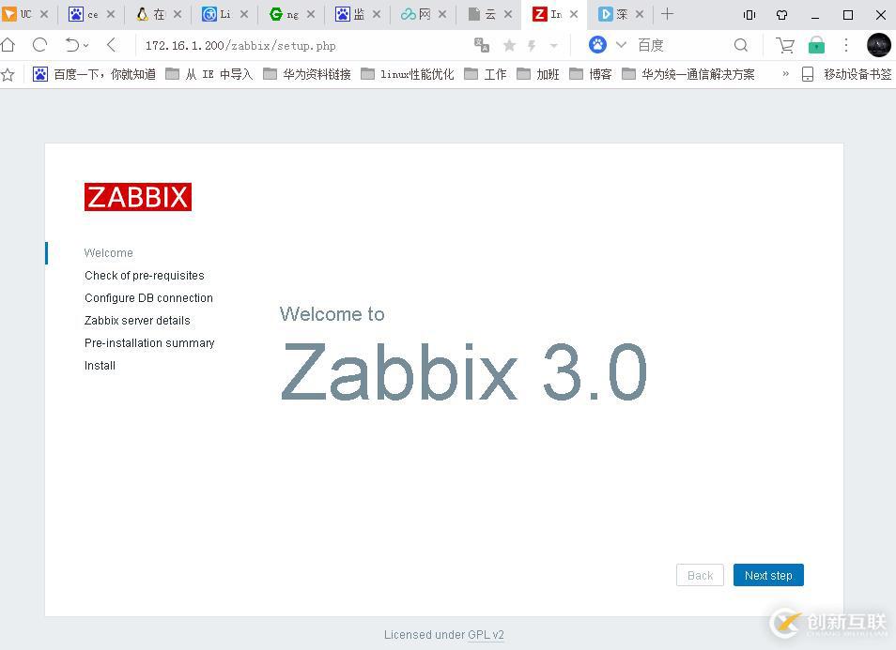Open the three-dot browser menu
The image size is (896, 650).
pyautogui.click(x=846, y=45)
